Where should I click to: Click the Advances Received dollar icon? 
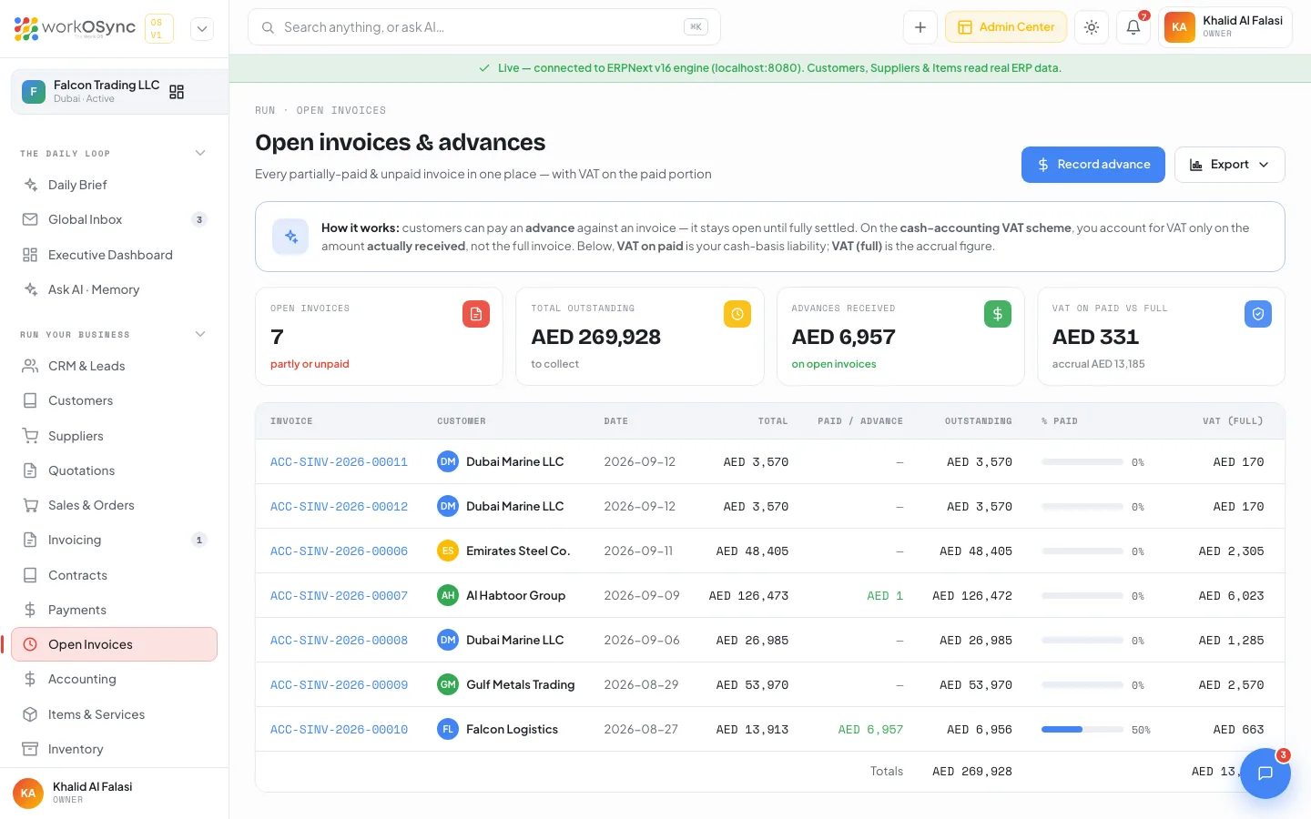[x=998, y=314]
